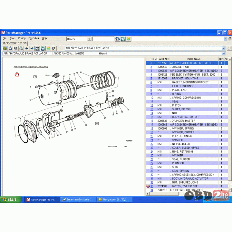Switch to Enter search criteria taskbar window

pos(79,200)
